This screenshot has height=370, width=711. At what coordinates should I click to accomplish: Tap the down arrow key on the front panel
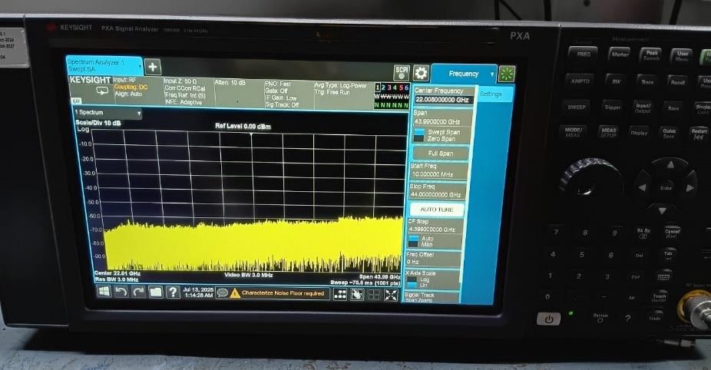[x=663, y=211]
